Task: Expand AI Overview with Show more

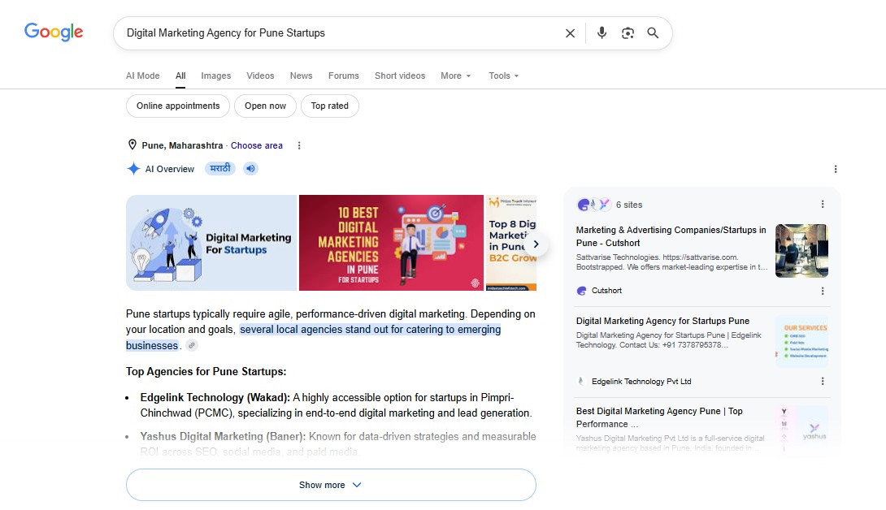Action: point(331,485)
